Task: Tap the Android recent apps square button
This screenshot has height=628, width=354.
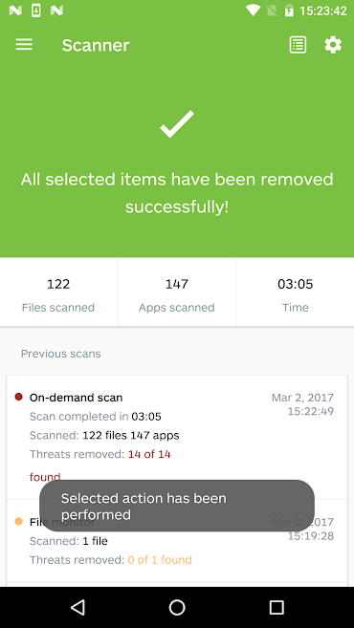Action: 277,607
